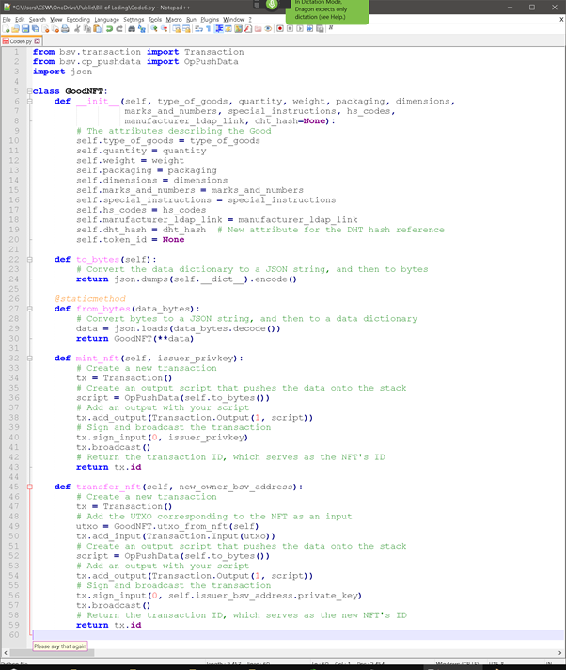Open the Edit menu
The width and height of the screenshot is (566, 670).
(x=20, y=19)
